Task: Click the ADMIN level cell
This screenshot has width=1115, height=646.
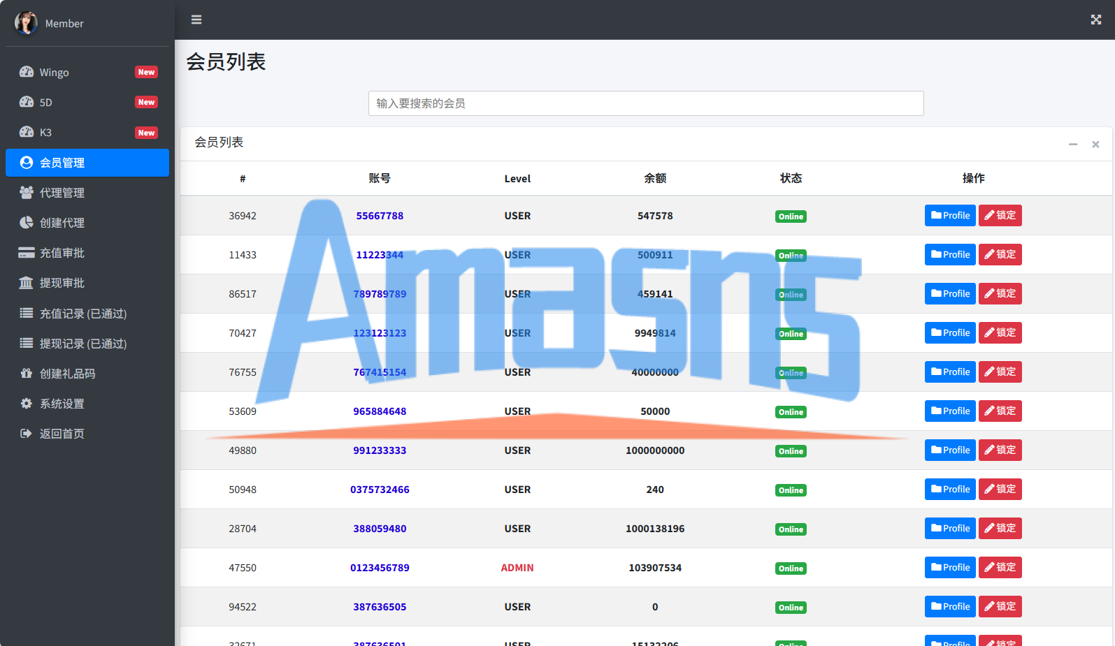Action: 517,568
